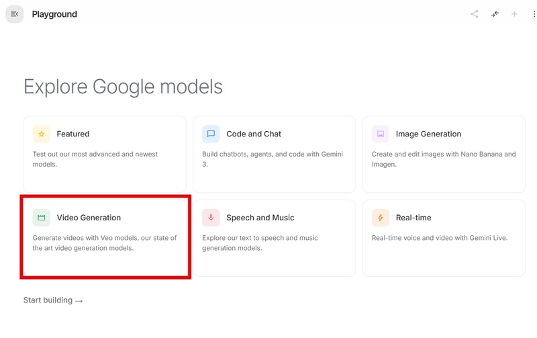Select the Image Generation card
The image size is (537, 338).
(x=444, y=155)
